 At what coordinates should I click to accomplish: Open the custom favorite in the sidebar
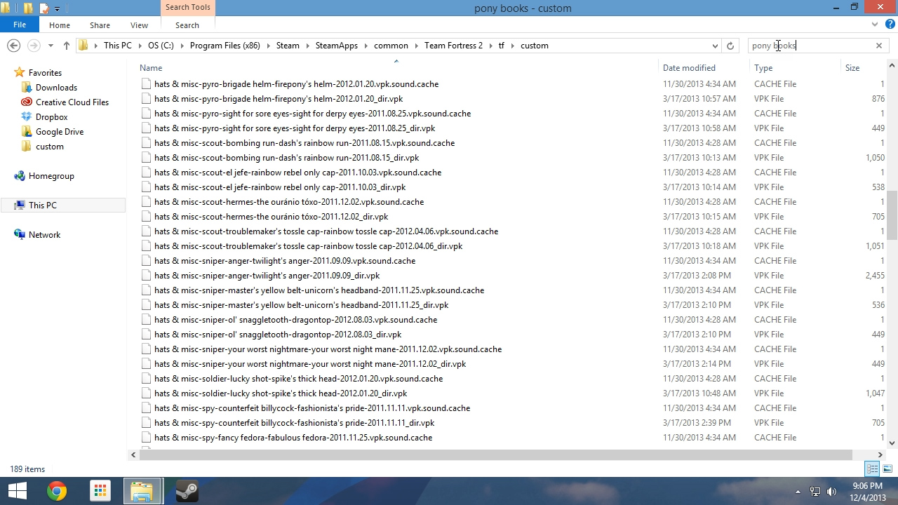pyautogui.click(x=50, y=147)
